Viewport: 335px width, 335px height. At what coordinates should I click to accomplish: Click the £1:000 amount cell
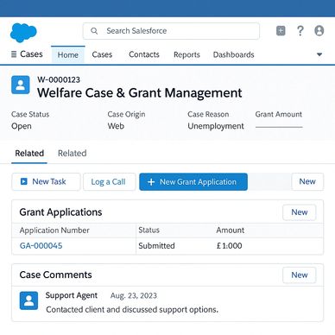coord(230,246)
